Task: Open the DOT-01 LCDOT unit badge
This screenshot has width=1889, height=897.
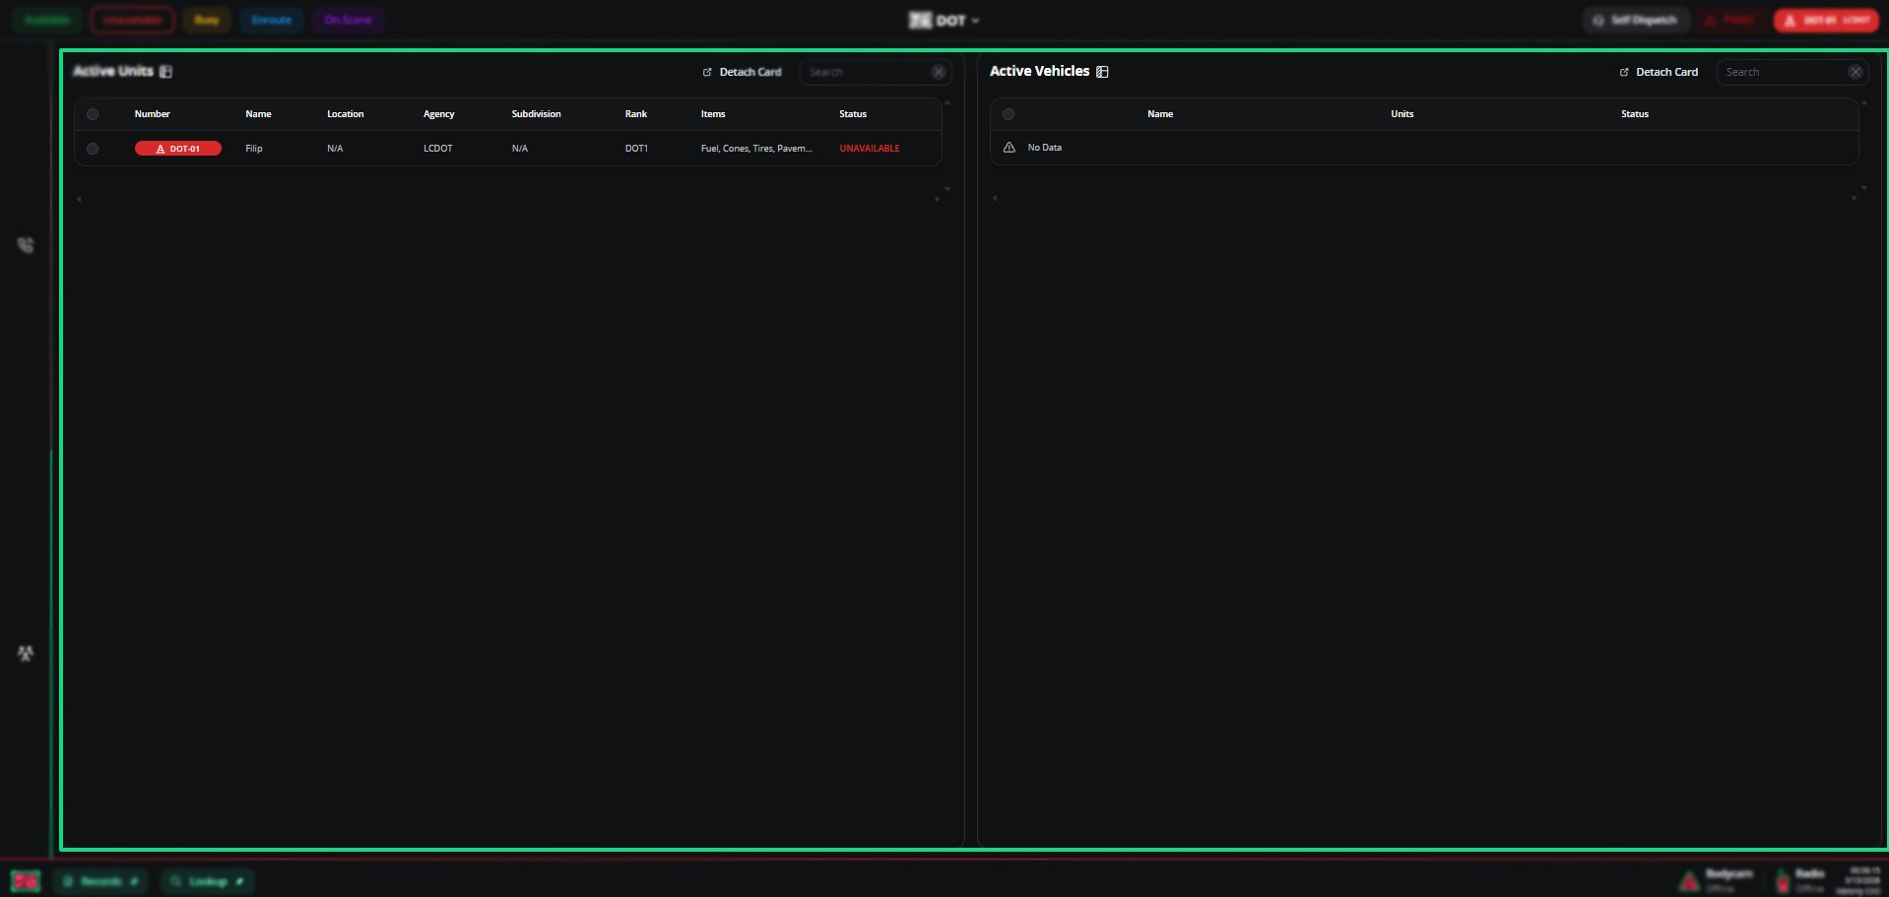Action: 1828,20
